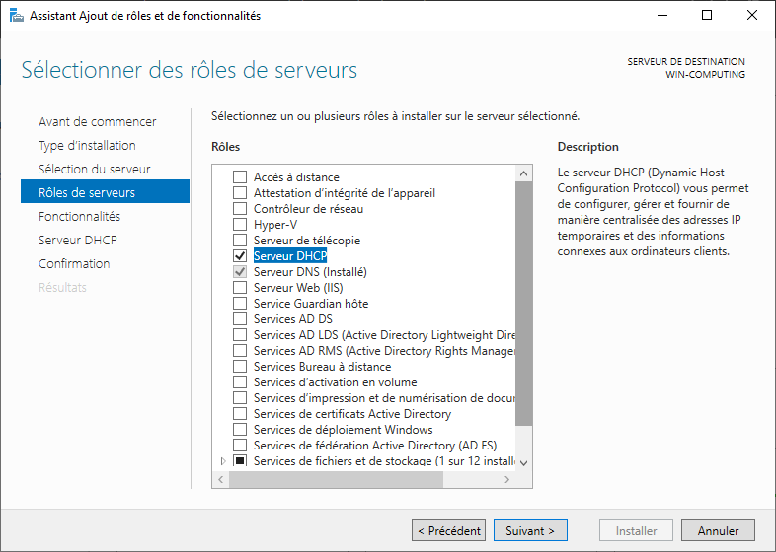Maximize the wizard window

tap(707, 16)
